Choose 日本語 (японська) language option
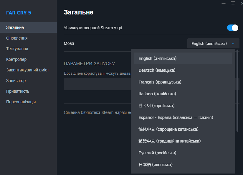This screenshot has width=243, height=175. (183, 165)
